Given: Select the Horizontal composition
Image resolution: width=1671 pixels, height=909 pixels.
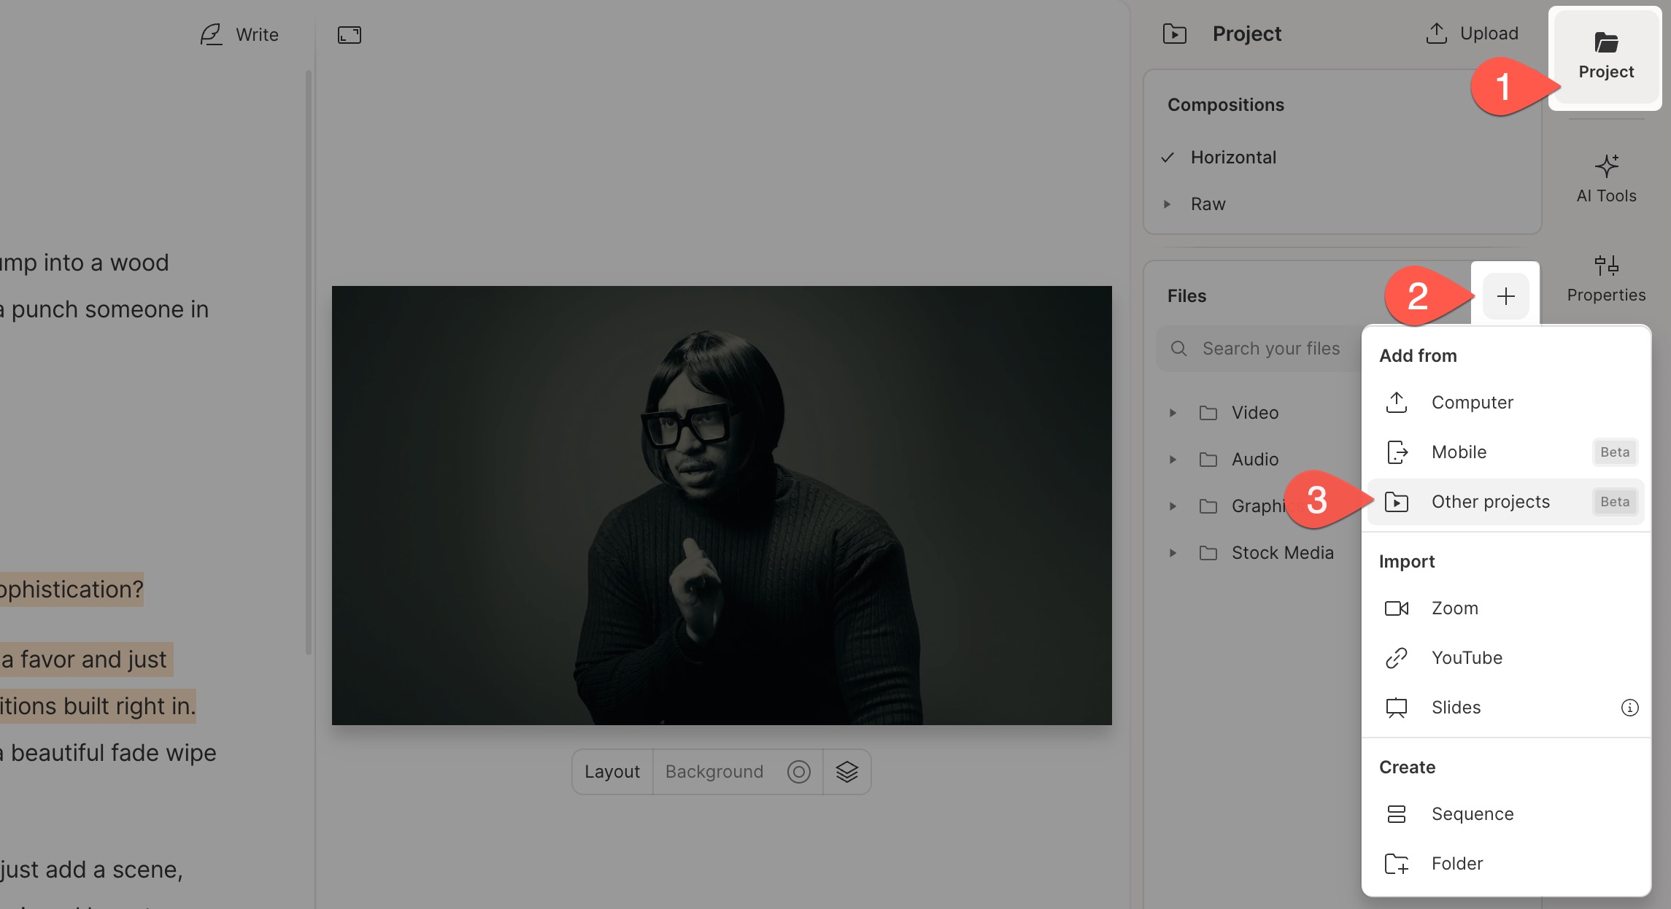Looking at the screenshot, I should 1233,157.
